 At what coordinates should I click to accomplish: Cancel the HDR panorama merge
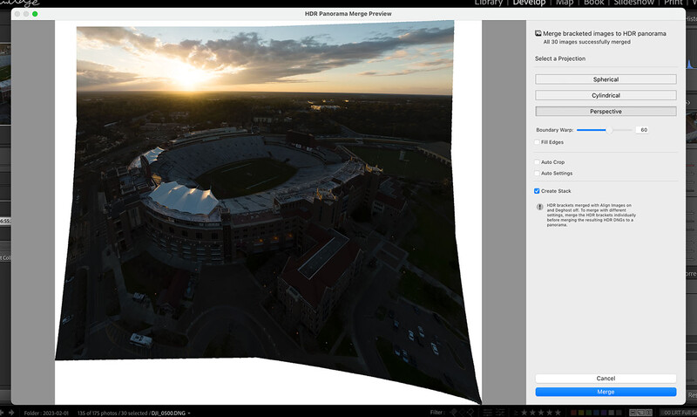click(x=606, y=379)
